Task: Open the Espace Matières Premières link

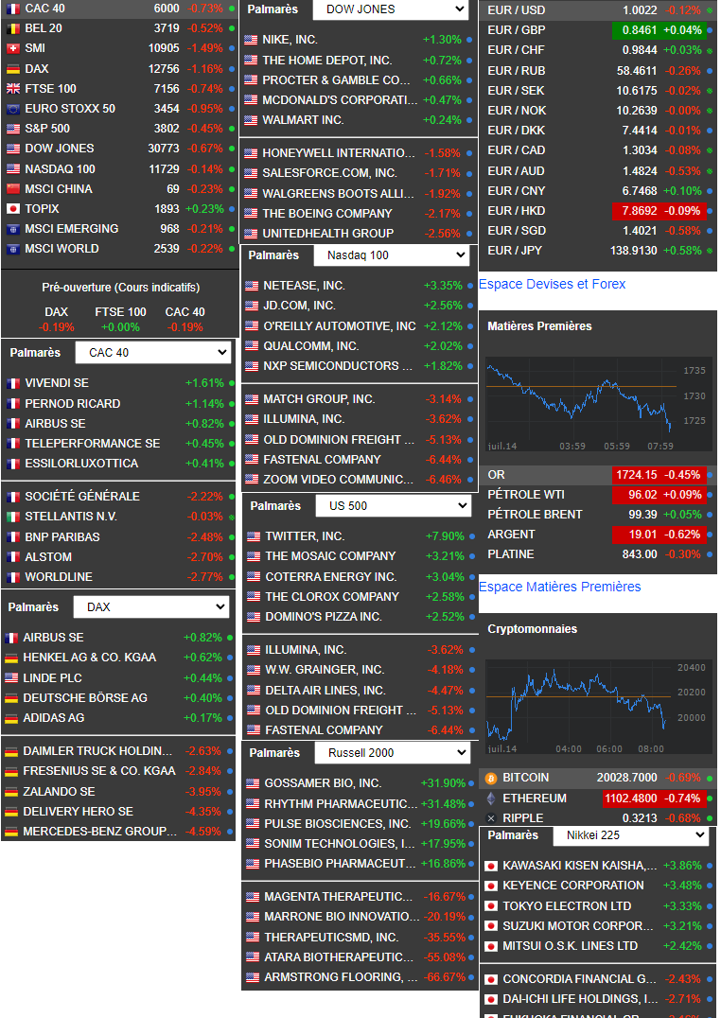Action: [560, 587]
